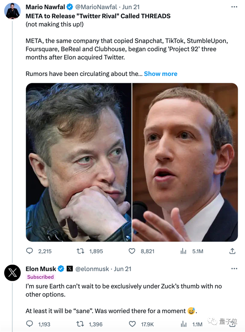Open Mario Nawfal's profile avatar
Screen dimensions: 245x332
click(x=13, y=11)
